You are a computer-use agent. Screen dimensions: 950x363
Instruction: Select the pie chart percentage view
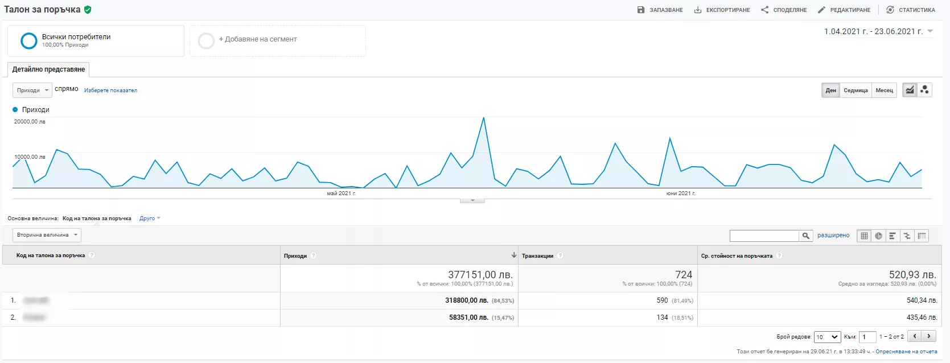(878, 236)
